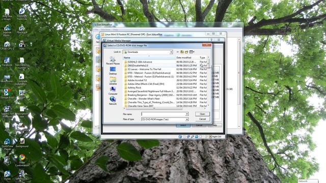Open the Background image desktop icon
This screenshot has height=183, width=326.
point(22,143)
